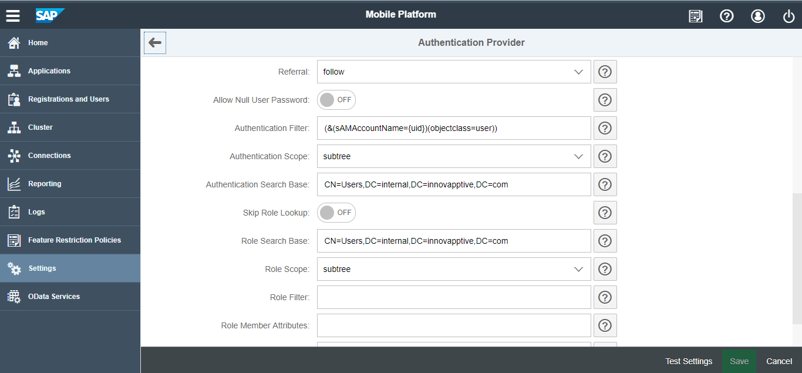The height and width of the screenshot is (373, 802).
Task: Cancel the Authentication Provider changes
Action: 779,361
